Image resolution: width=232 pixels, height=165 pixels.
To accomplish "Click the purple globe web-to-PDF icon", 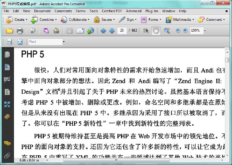I will [46, 31].
